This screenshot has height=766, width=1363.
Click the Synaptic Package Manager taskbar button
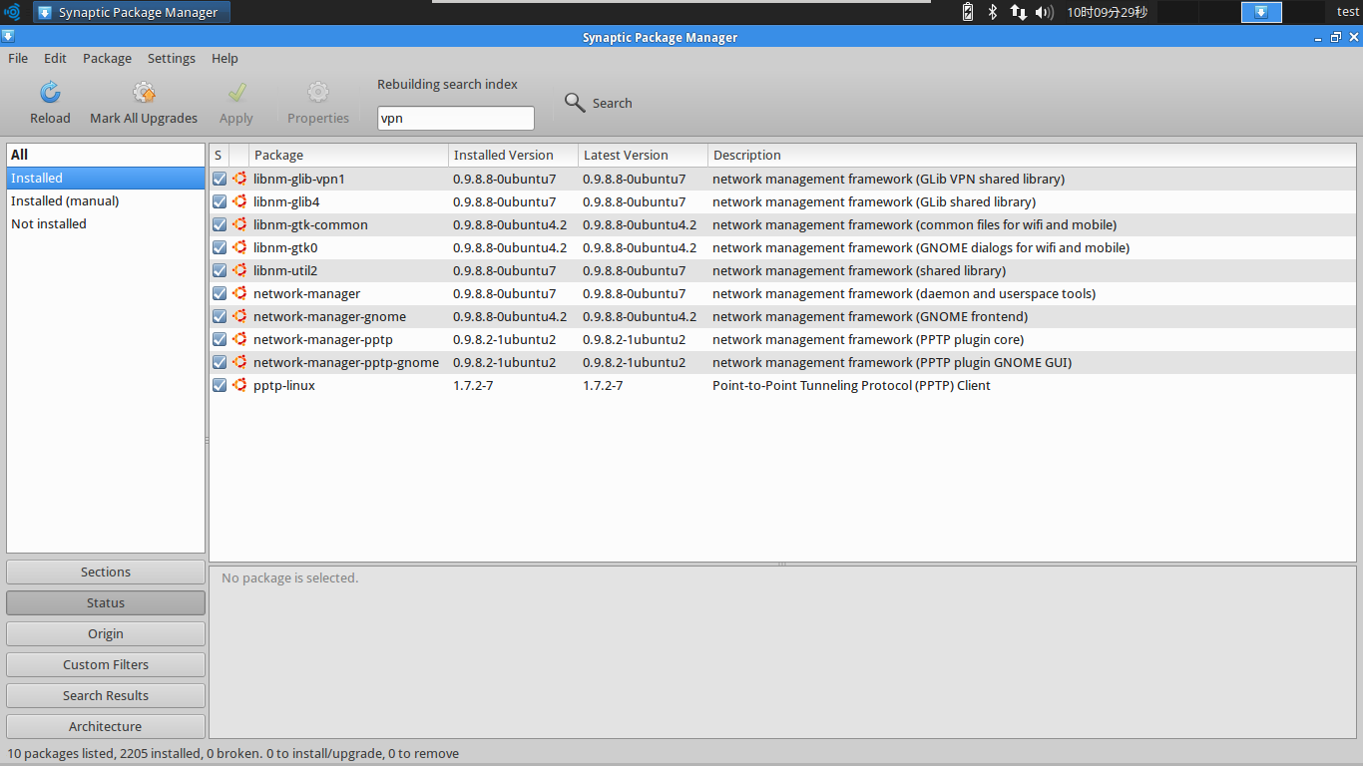pos(132,12)
